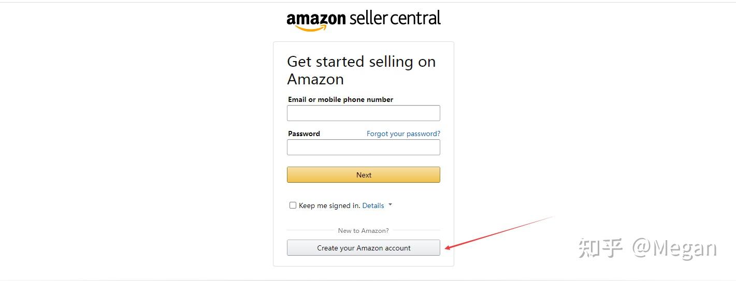Click the @Megan watermark text
The image size is (736, 281).
point(674,248)
